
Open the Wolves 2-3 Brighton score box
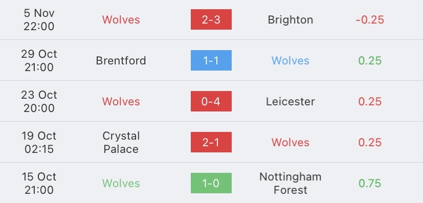click(x=211, y=19)
